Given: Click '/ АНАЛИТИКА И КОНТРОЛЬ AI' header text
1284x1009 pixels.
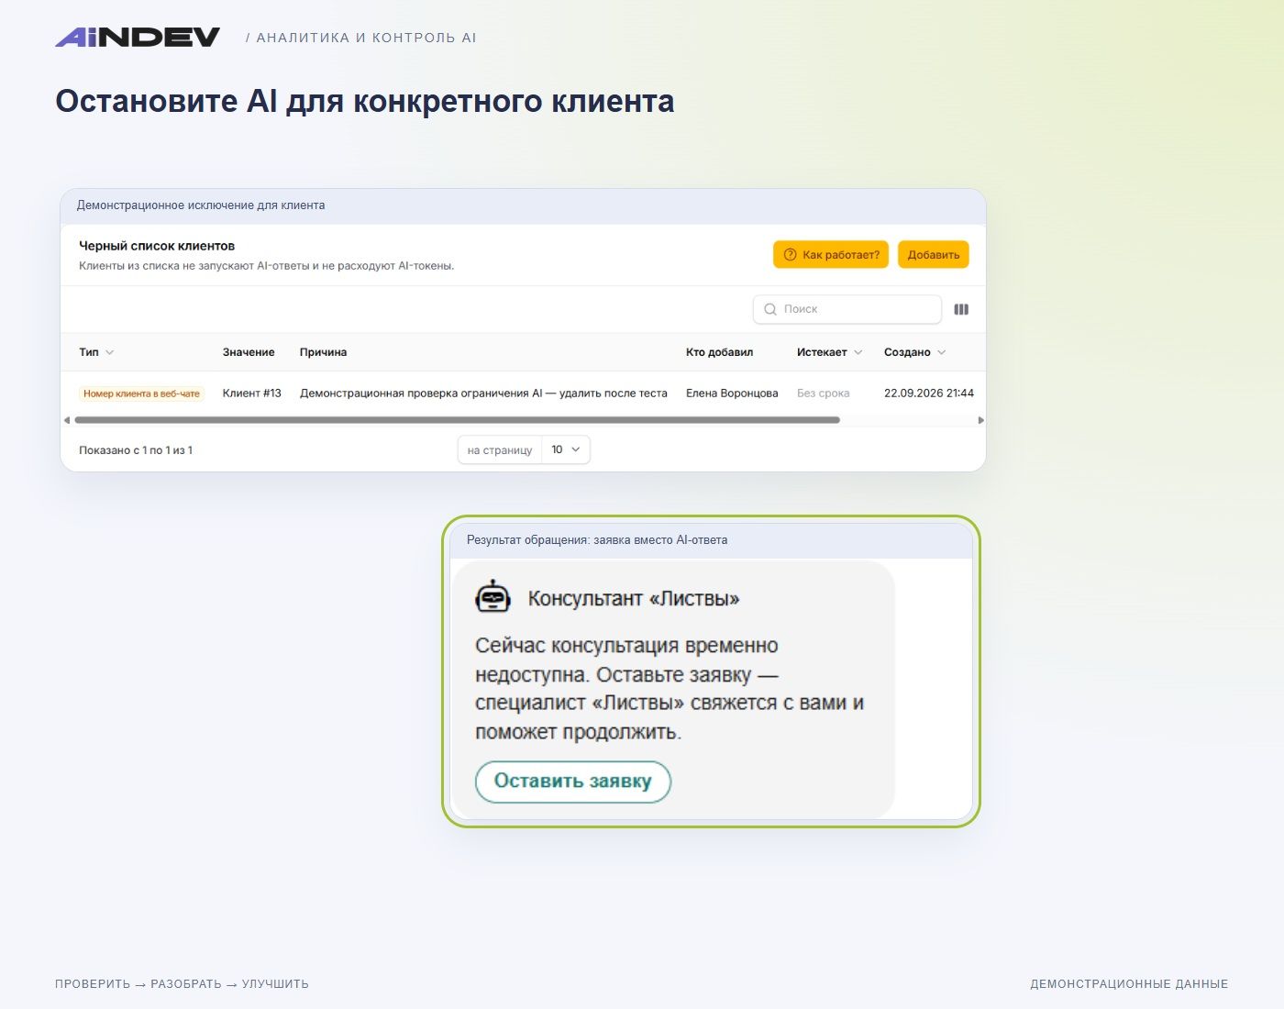Looking at the screenshot, I should [x=361, y=38].
